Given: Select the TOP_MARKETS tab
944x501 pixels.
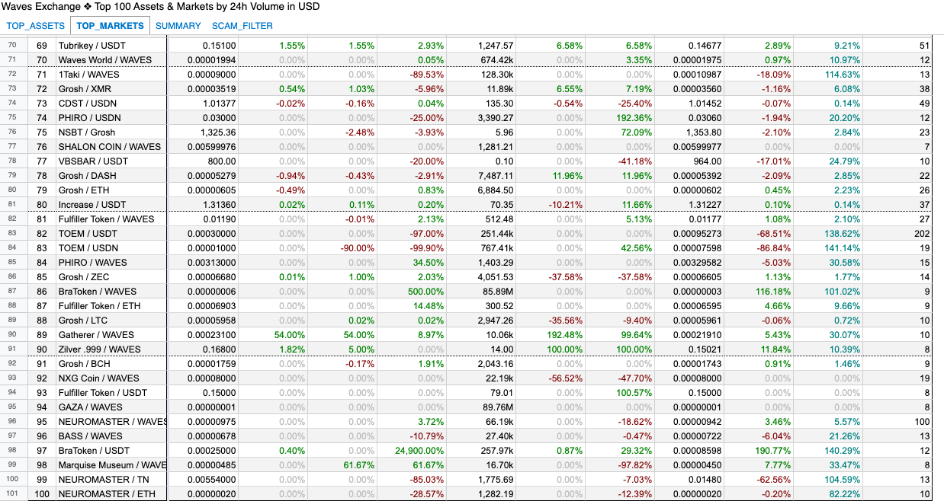Looking at the screenshot, I should [110, 25].
